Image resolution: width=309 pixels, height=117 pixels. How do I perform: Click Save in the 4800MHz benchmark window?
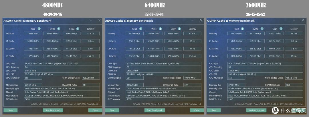click(x=11, y=110)
